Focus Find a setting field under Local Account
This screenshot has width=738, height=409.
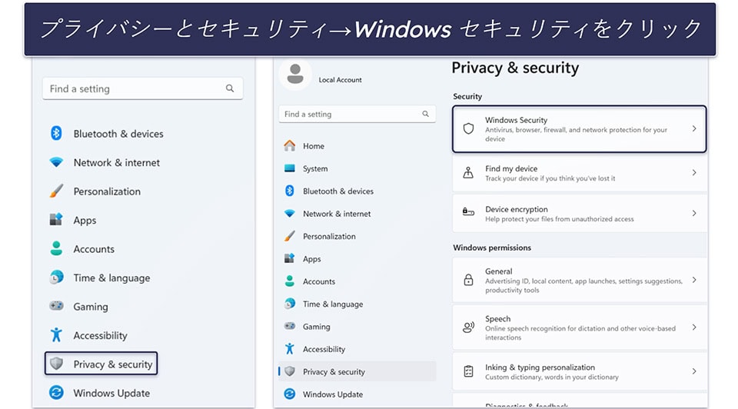coord(357,114)
